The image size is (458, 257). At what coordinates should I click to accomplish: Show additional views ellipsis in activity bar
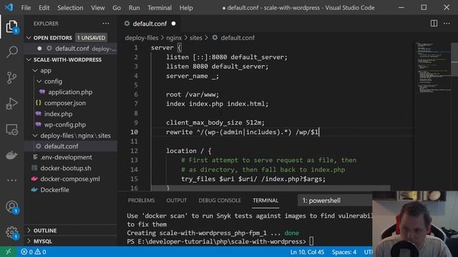click(x=11, y=181)
